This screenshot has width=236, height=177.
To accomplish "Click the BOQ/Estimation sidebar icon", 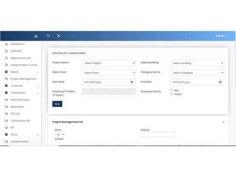I will (x=6, y=100).
